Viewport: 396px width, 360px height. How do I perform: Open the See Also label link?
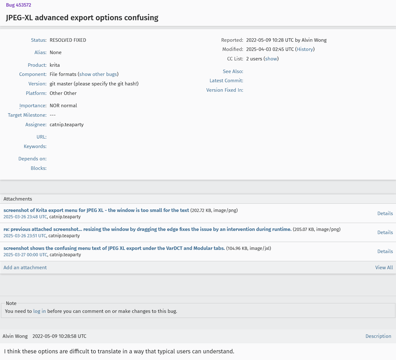click(232, 71)
